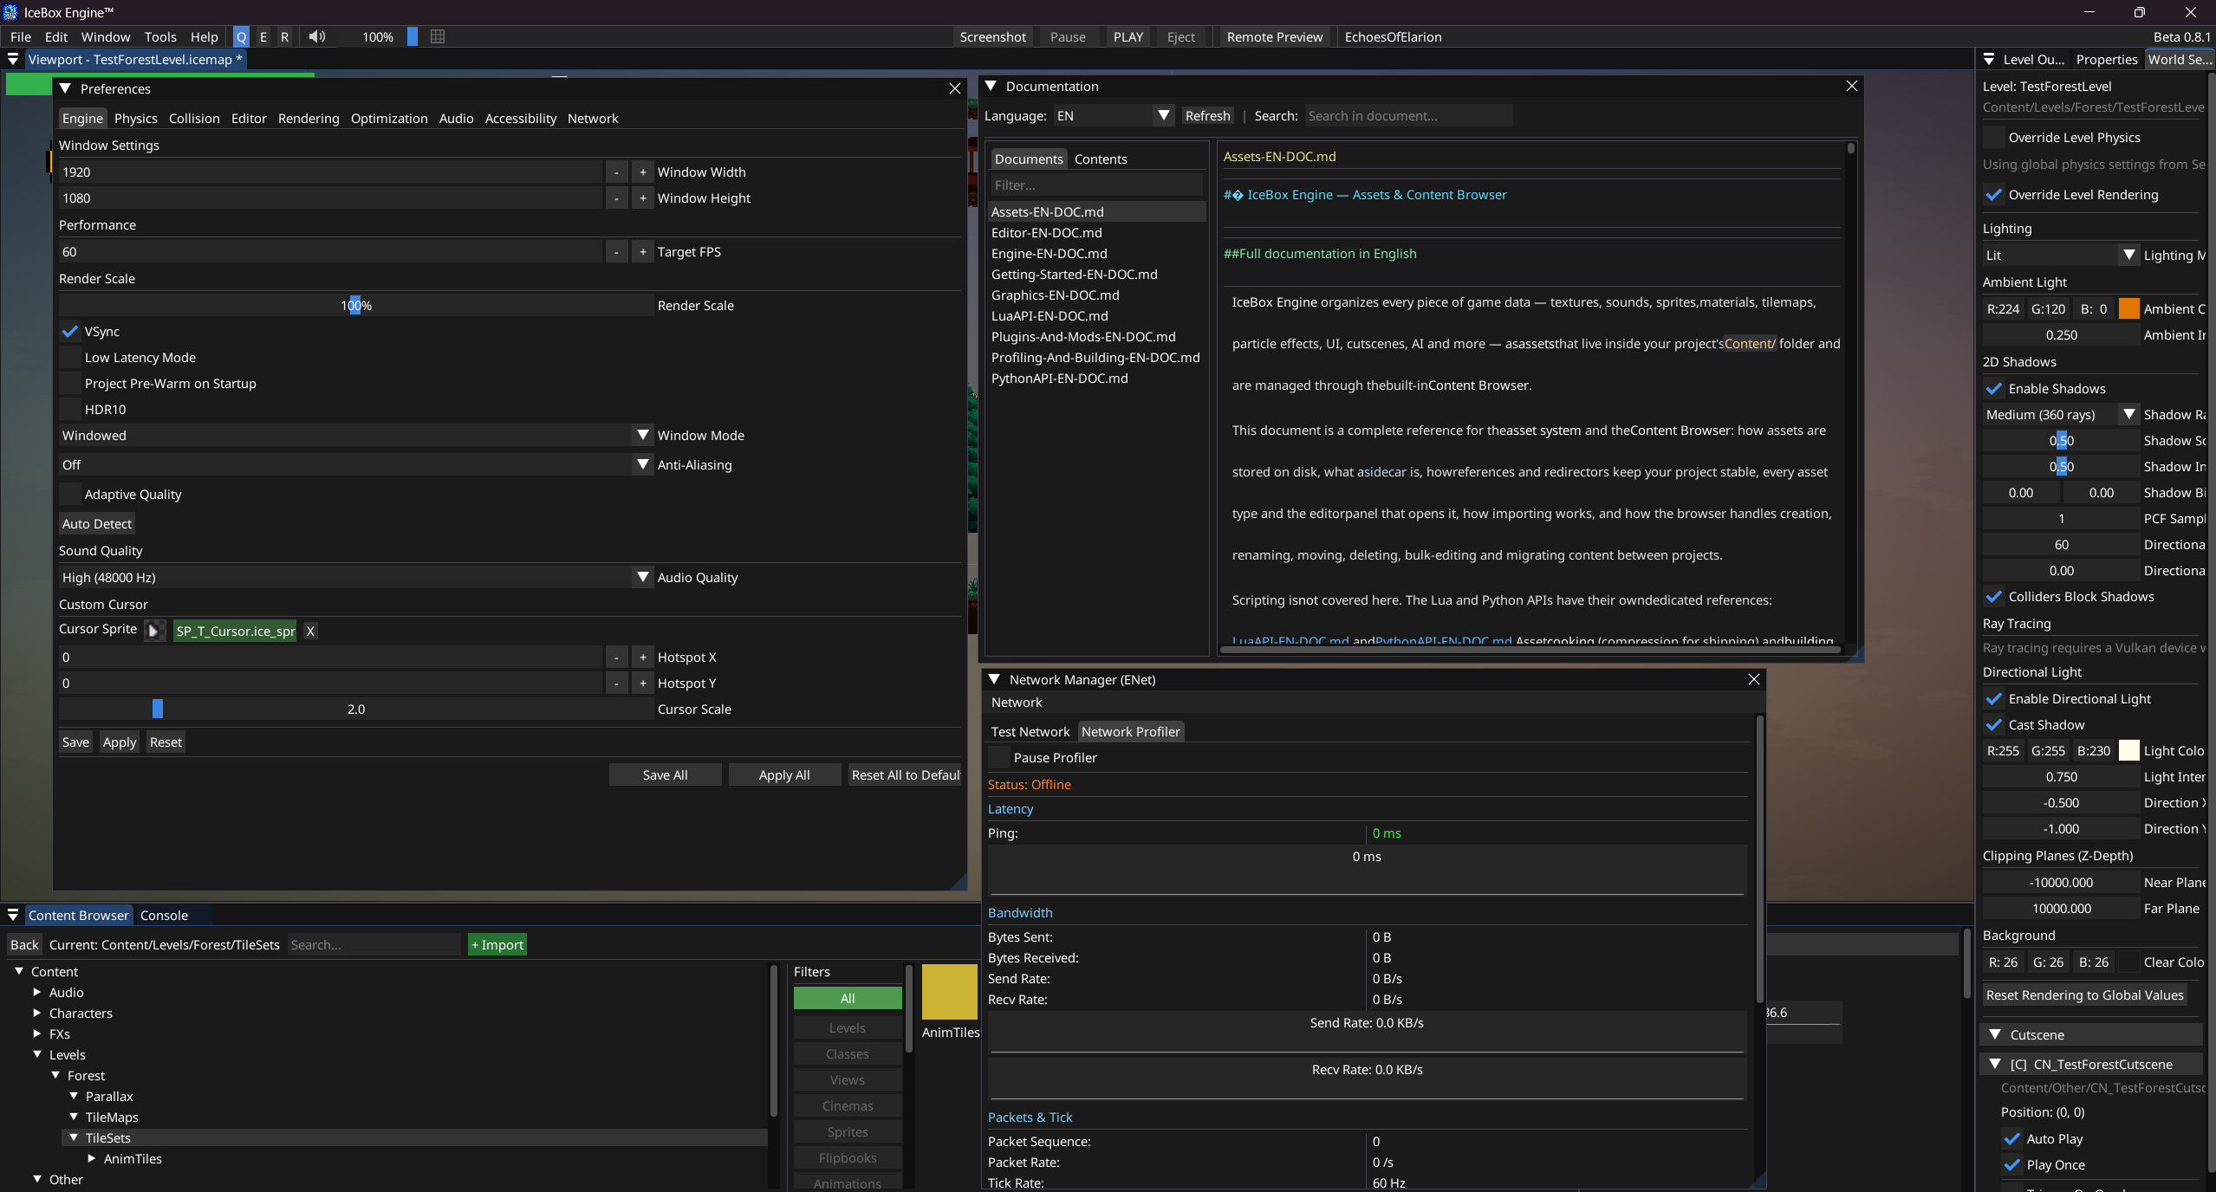Decrease Target FPS with the minus button

[616, 252]
